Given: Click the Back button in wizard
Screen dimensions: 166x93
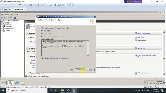Looking at the screenshot, I should tap(71, 70).
